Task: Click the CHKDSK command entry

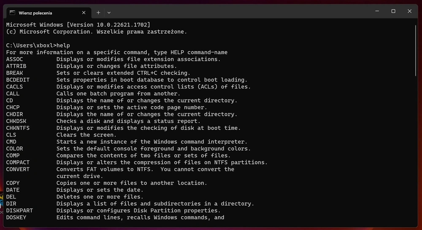Action: click(x=16, y=121)
